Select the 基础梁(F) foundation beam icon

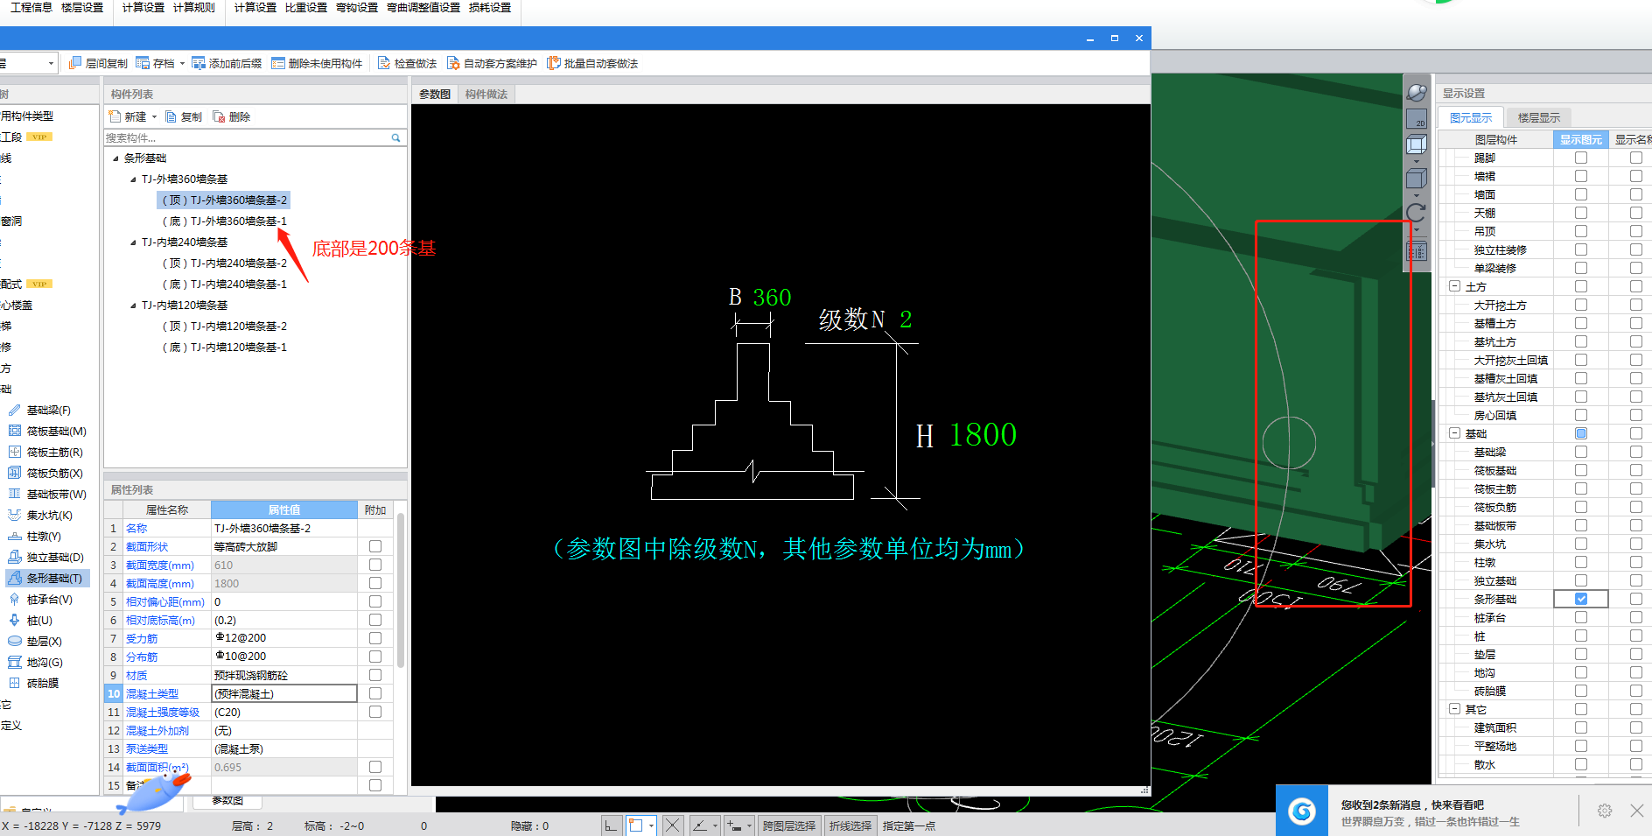[x=15, y=410]
